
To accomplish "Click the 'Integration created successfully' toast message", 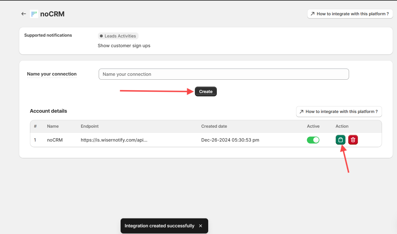I will point(159,226).
